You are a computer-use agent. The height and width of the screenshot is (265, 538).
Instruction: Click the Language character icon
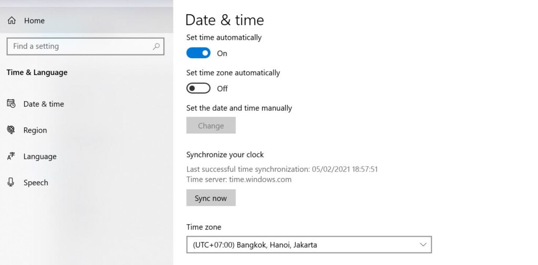(x=11, y=156)
